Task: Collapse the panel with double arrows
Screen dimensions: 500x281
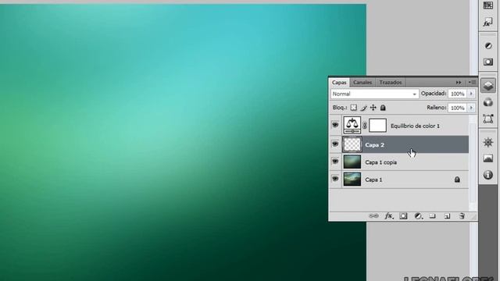Action: click(x=459, y=83)
